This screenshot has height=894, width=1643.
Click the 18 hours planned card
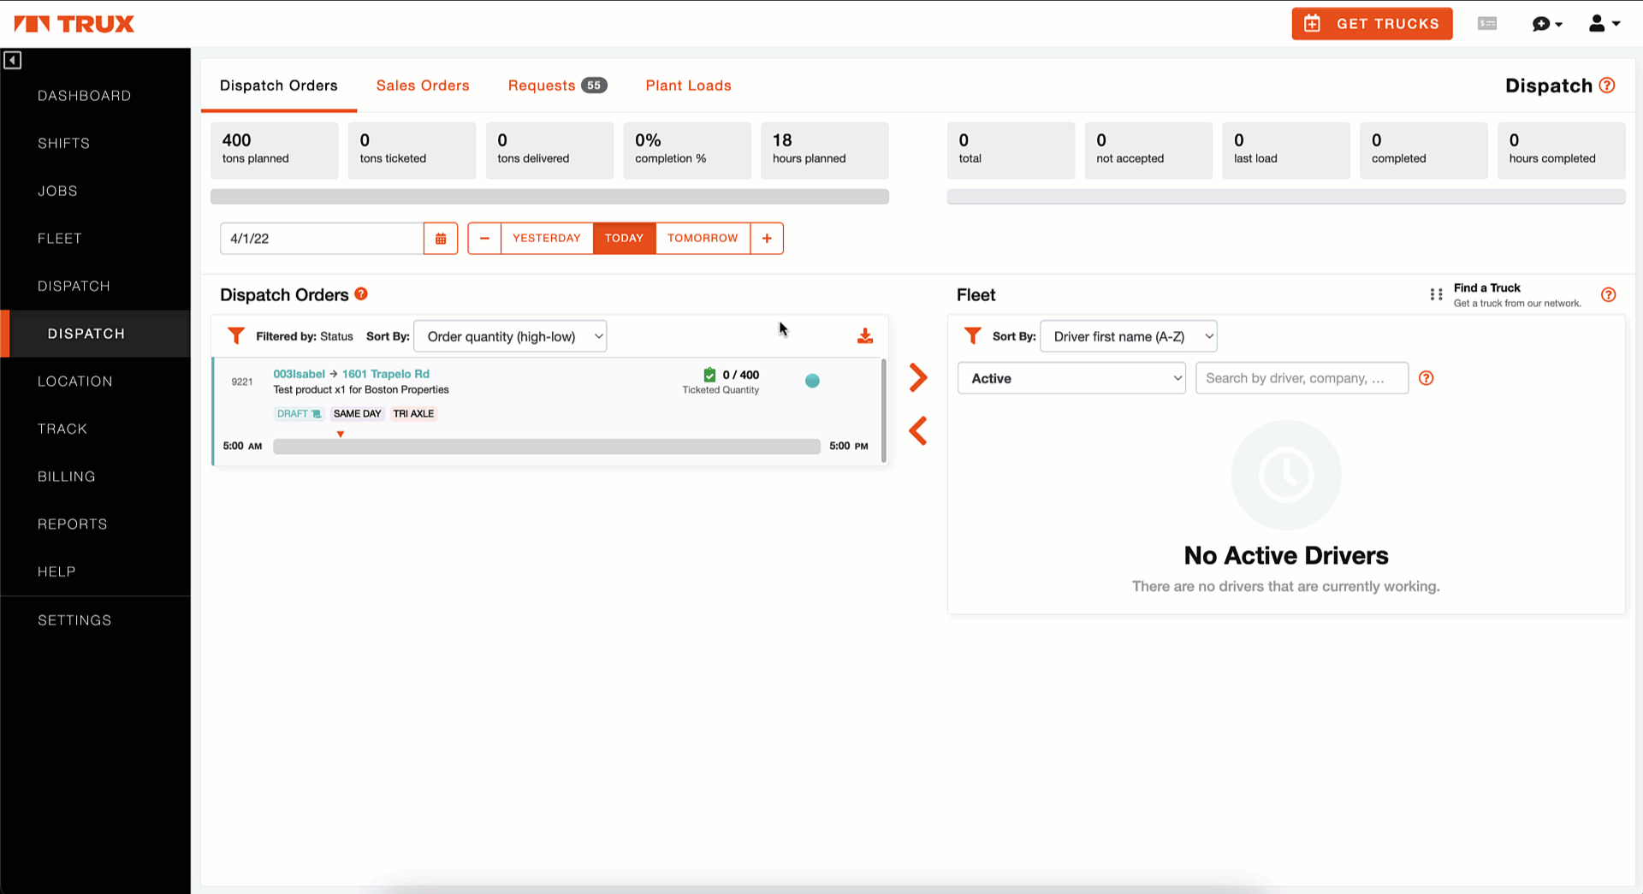(x=825, y=151)
